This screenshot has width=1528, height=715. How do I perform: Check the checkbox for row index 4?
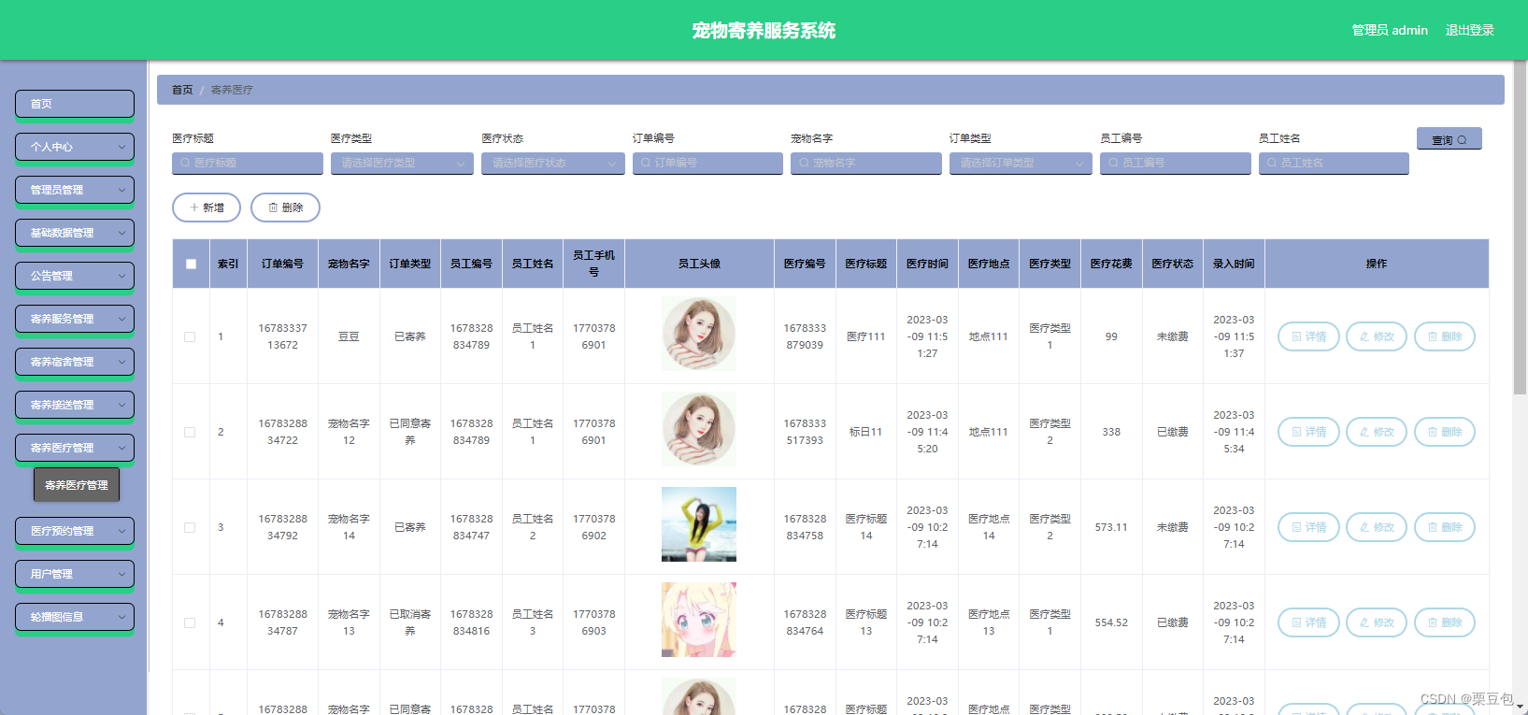(190, 622)
